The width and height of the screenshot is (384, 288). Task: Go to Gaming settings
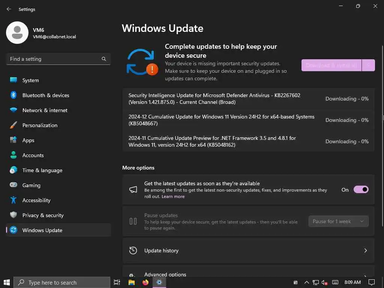(x=58, y=185)
